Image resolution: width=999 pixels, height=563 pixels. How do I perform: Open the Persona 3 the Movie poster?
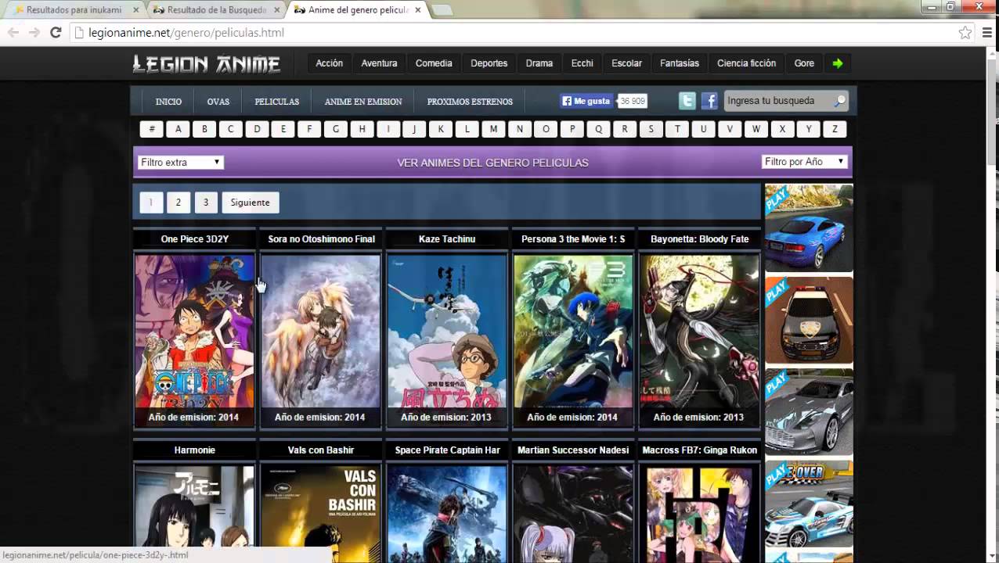[573, 342]
